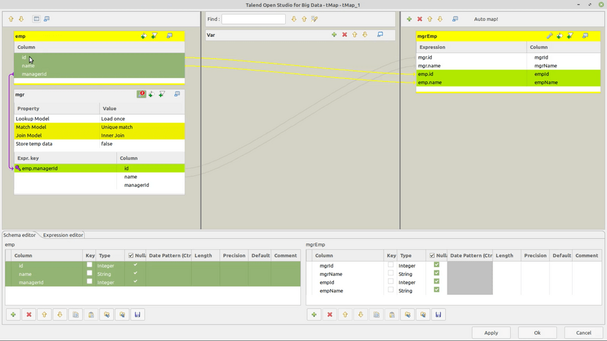Screen dimensions: 607x341
Task: Select the emp.managerId expression key in the mgr table
Action: pos(65,168)
